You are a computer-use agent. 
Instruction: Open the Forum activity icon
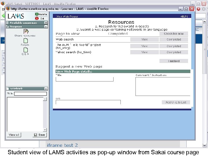[26, 41]
